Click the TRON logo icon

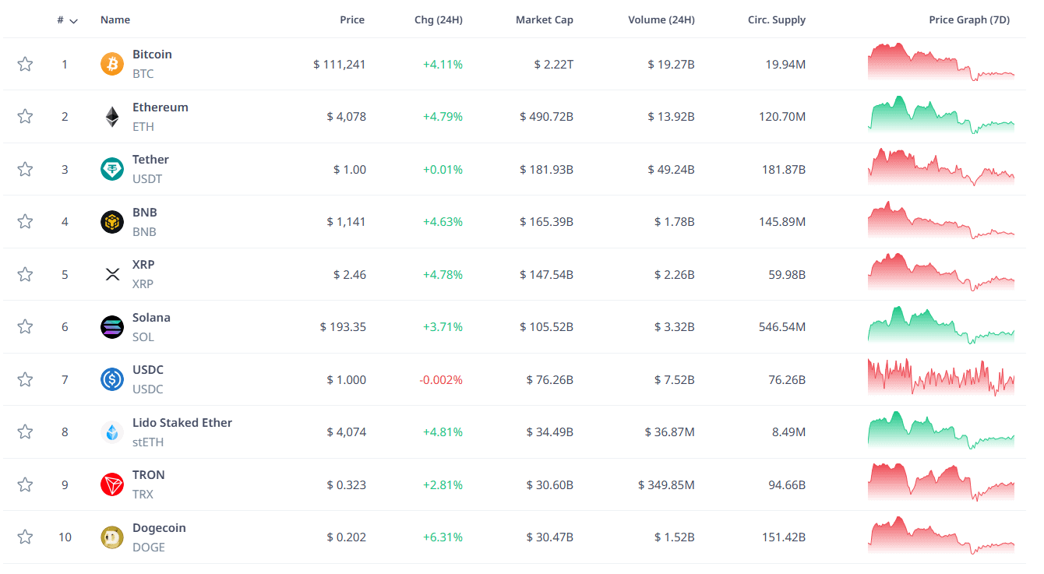tap(112, 484)
